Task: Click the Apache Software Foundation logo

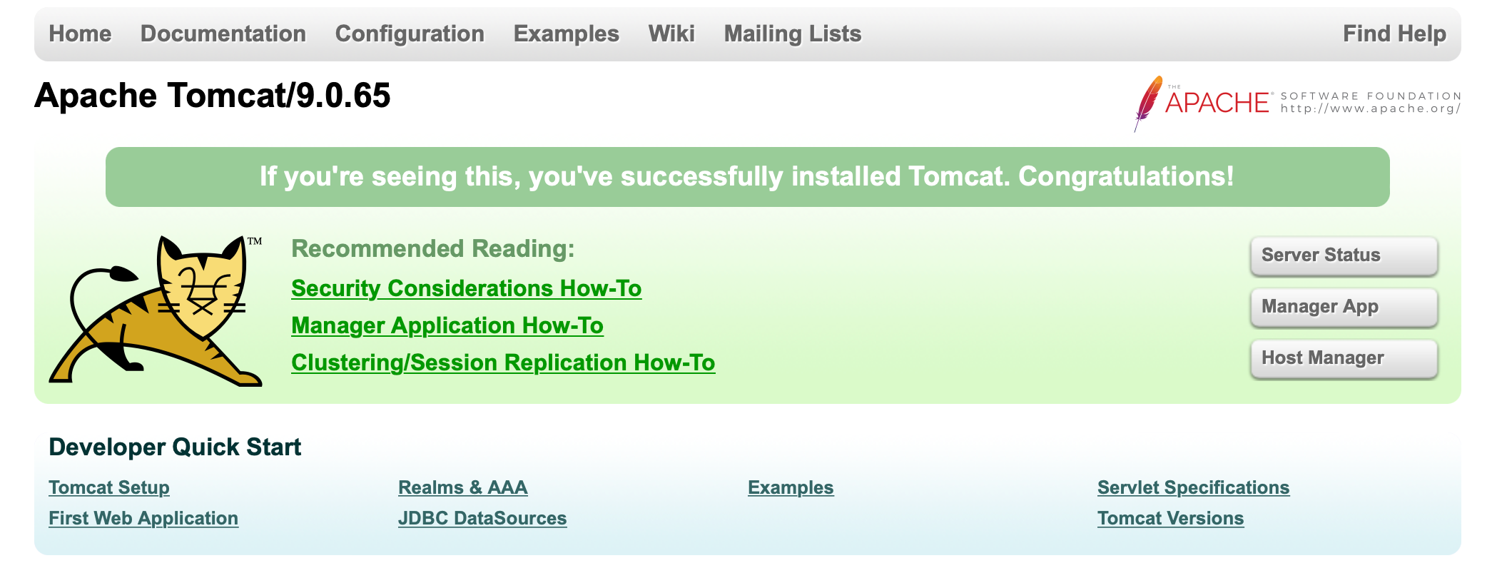Action: click(1297, 103)
